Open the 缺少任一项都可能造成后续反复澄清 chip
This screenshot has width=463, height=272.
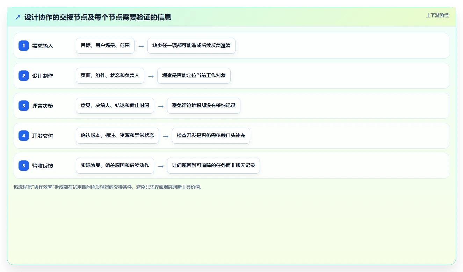coord(191,46)
